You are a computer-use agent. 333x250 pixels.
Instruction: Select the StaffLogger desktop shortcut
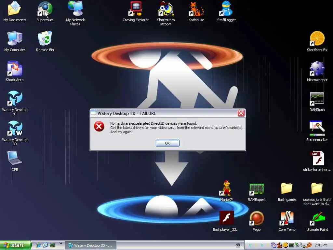coord(226,11)
